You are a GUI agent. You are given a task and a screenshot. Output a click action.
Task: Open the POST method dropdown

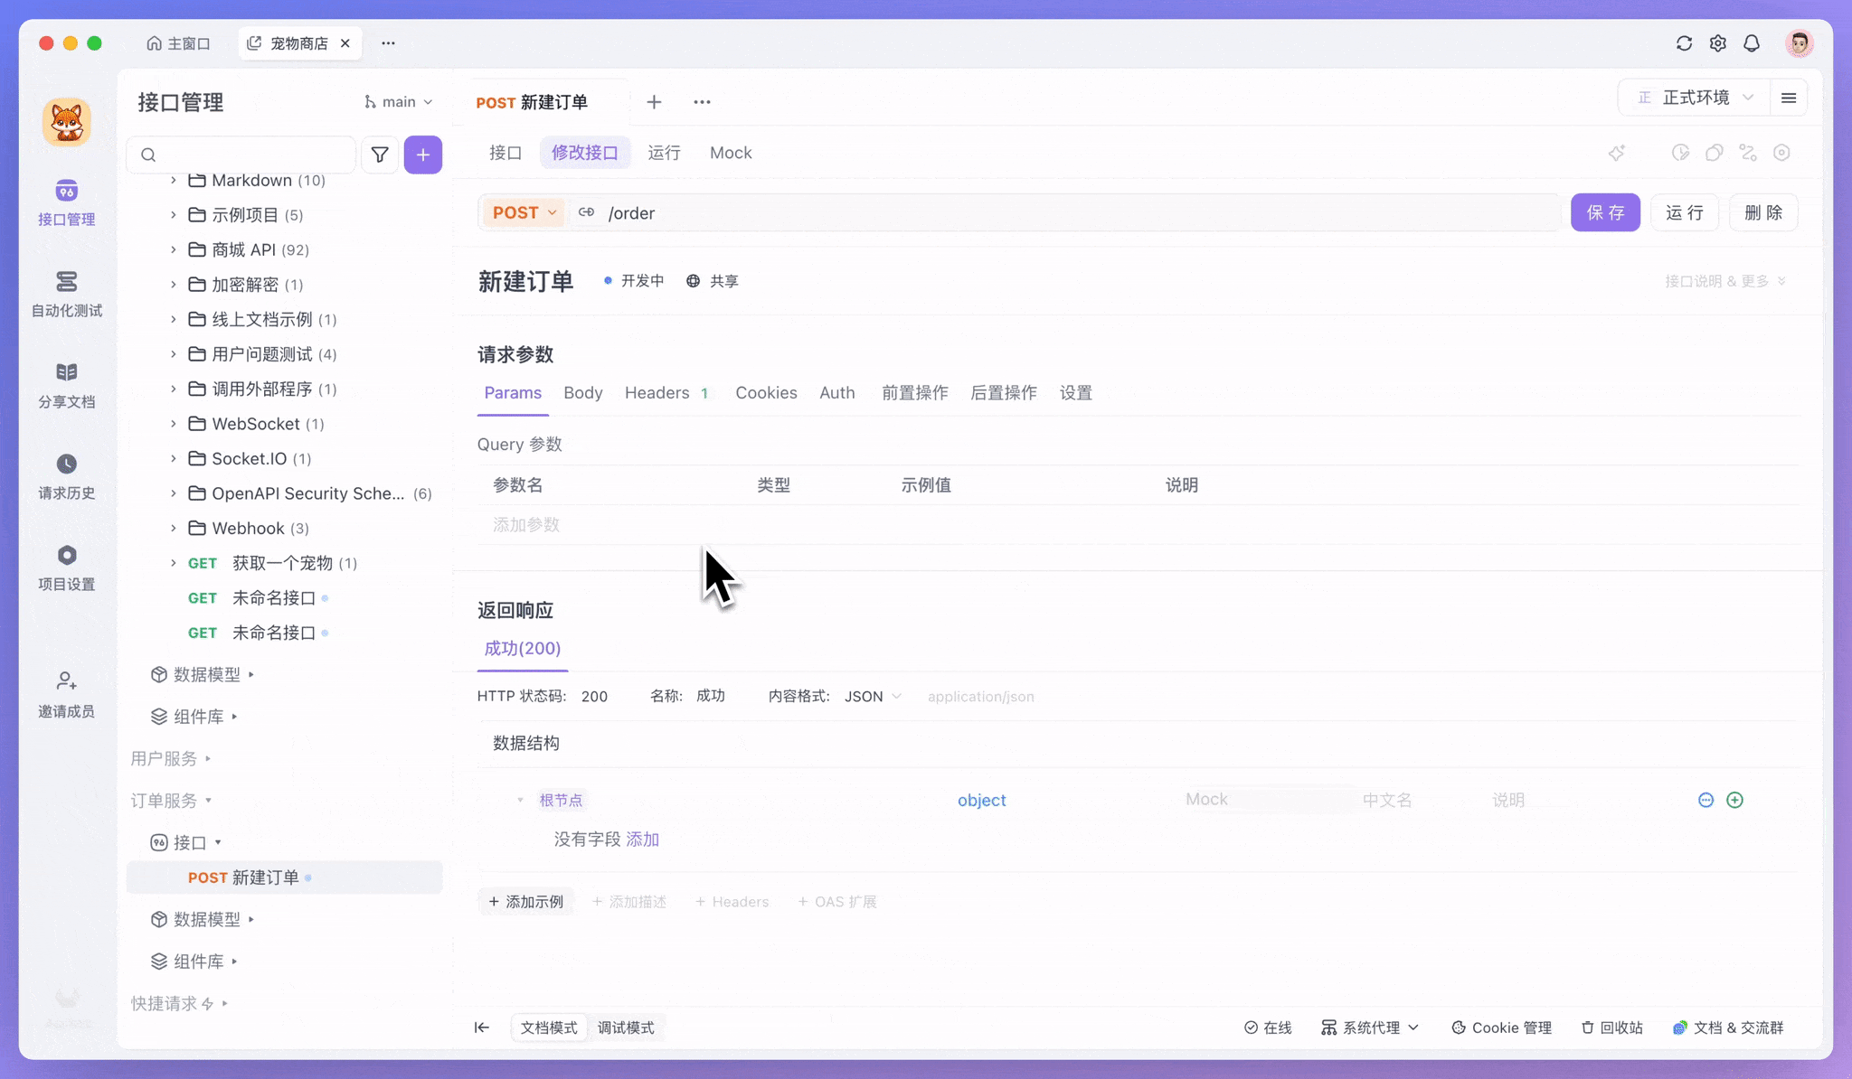click(523, 212)
